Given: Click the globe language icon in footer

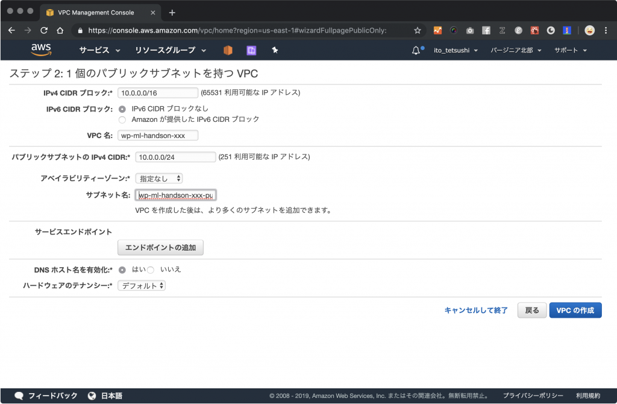Looking at the screenshot, I should 92,396.
